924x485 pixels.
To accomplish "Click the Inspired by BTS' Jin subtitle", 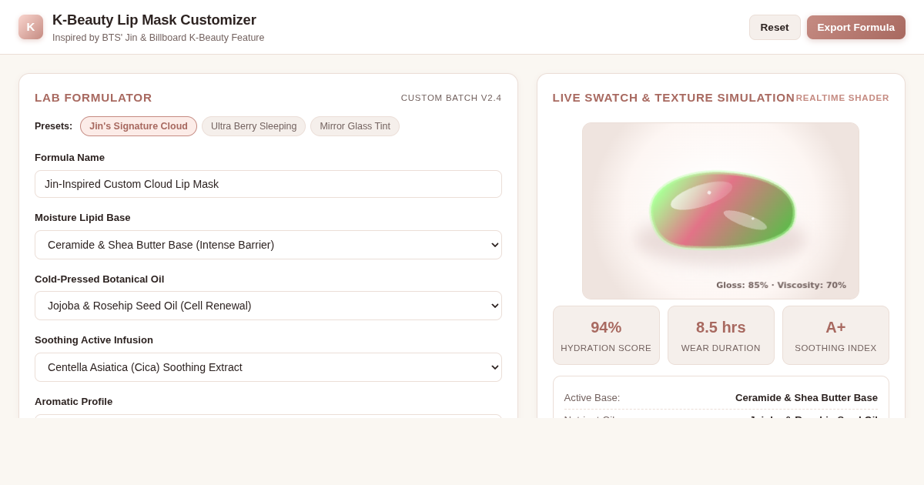I will 158,38.
